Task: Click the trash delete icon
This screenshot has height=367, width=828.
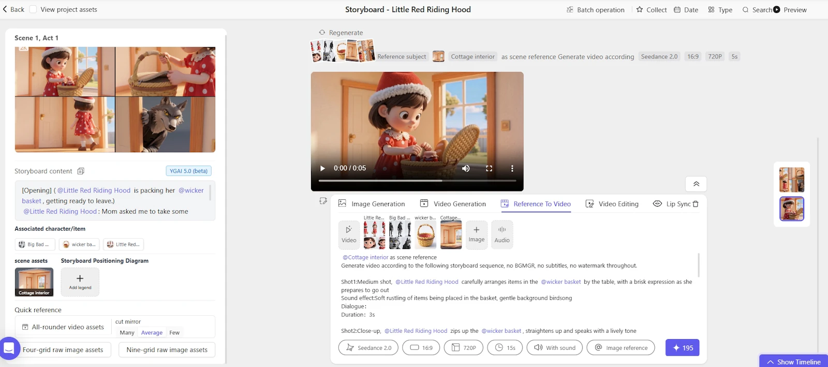Action: click(x=696, y=204)
